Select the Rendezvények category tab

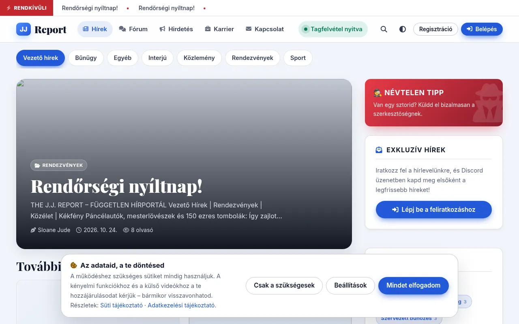pos(253,58)
